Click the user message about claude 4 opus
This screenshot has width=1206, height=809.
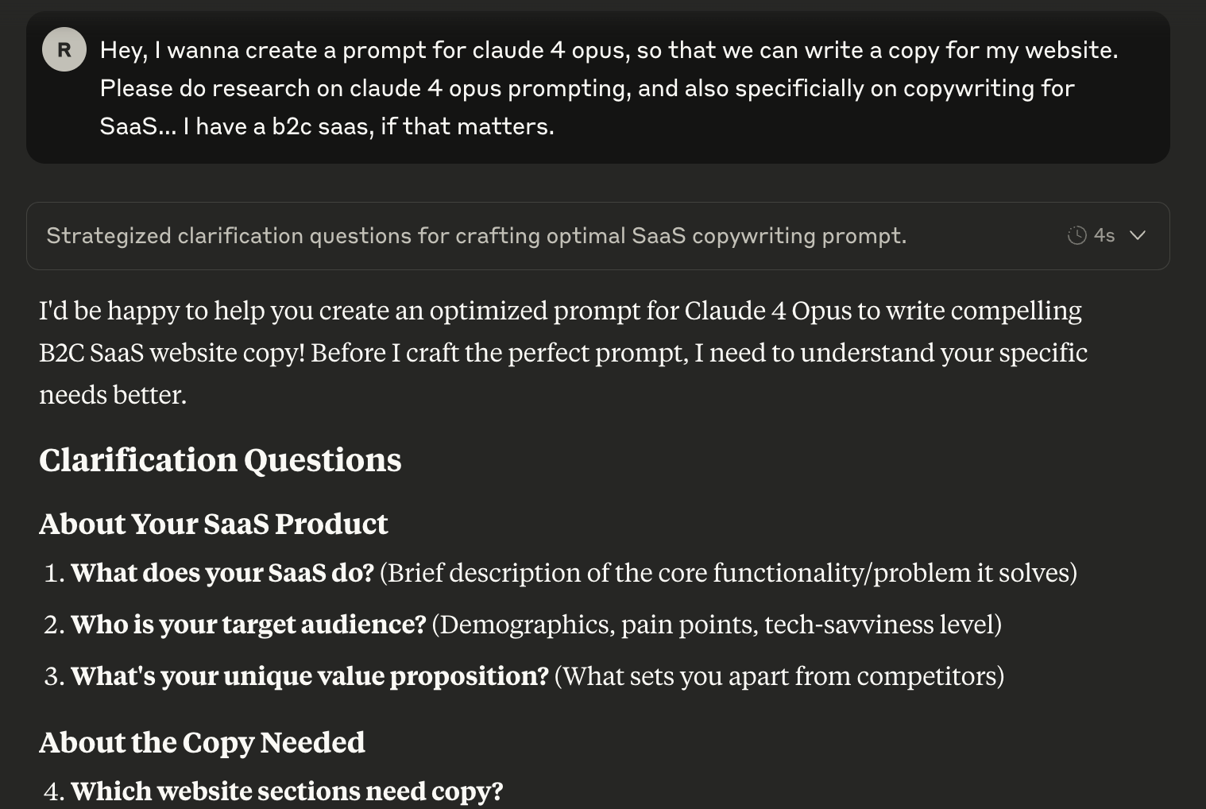[x=609, y=88]
